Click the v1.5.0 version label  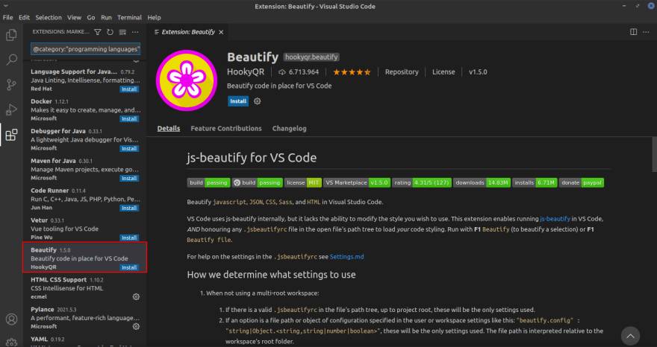(x=478, y=72)
